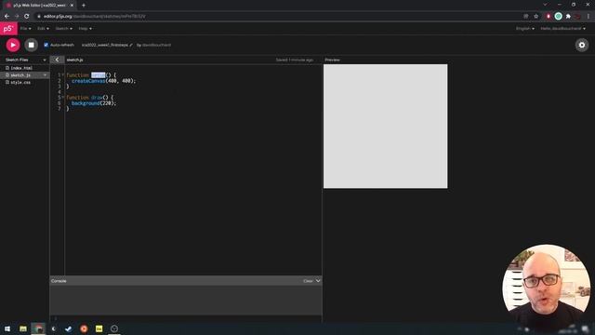The image size is (595, 335).
Task: Open the puzzle-piece extensions menu
Action: [568, 17]
